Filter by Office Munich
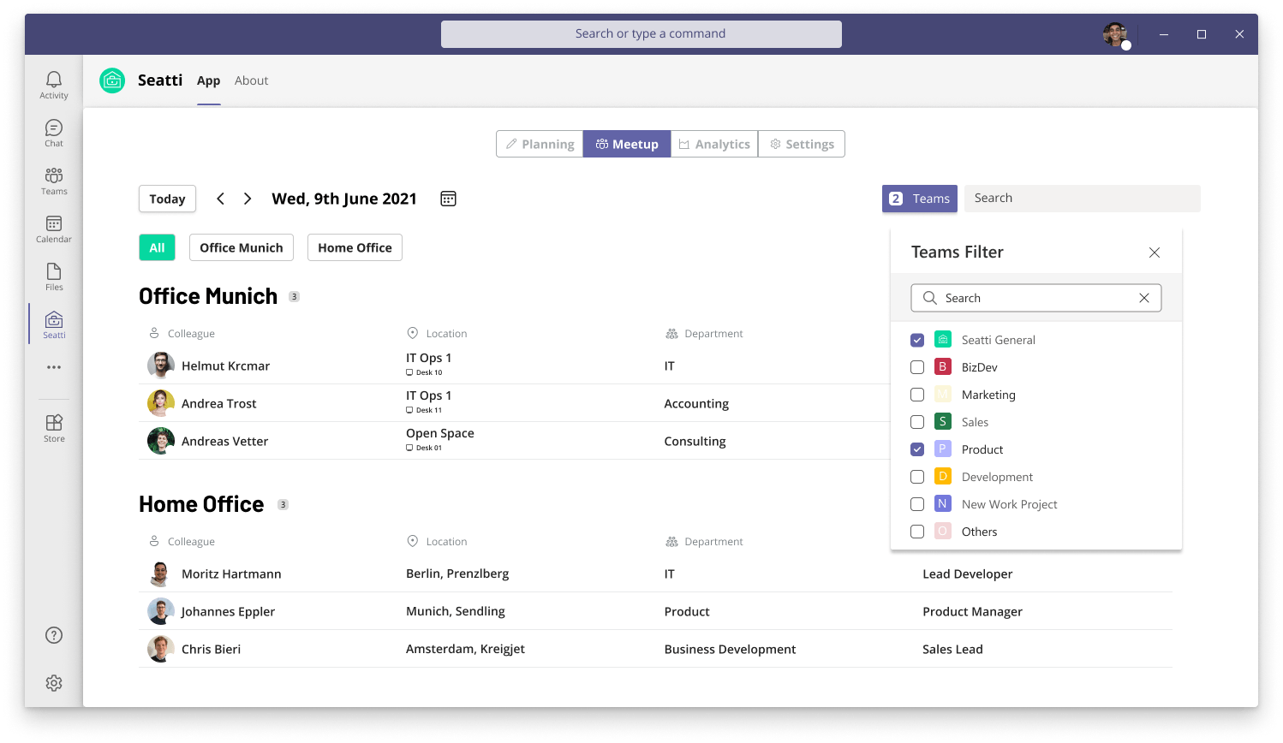The image size is (1283, 743). coord(242,247)
